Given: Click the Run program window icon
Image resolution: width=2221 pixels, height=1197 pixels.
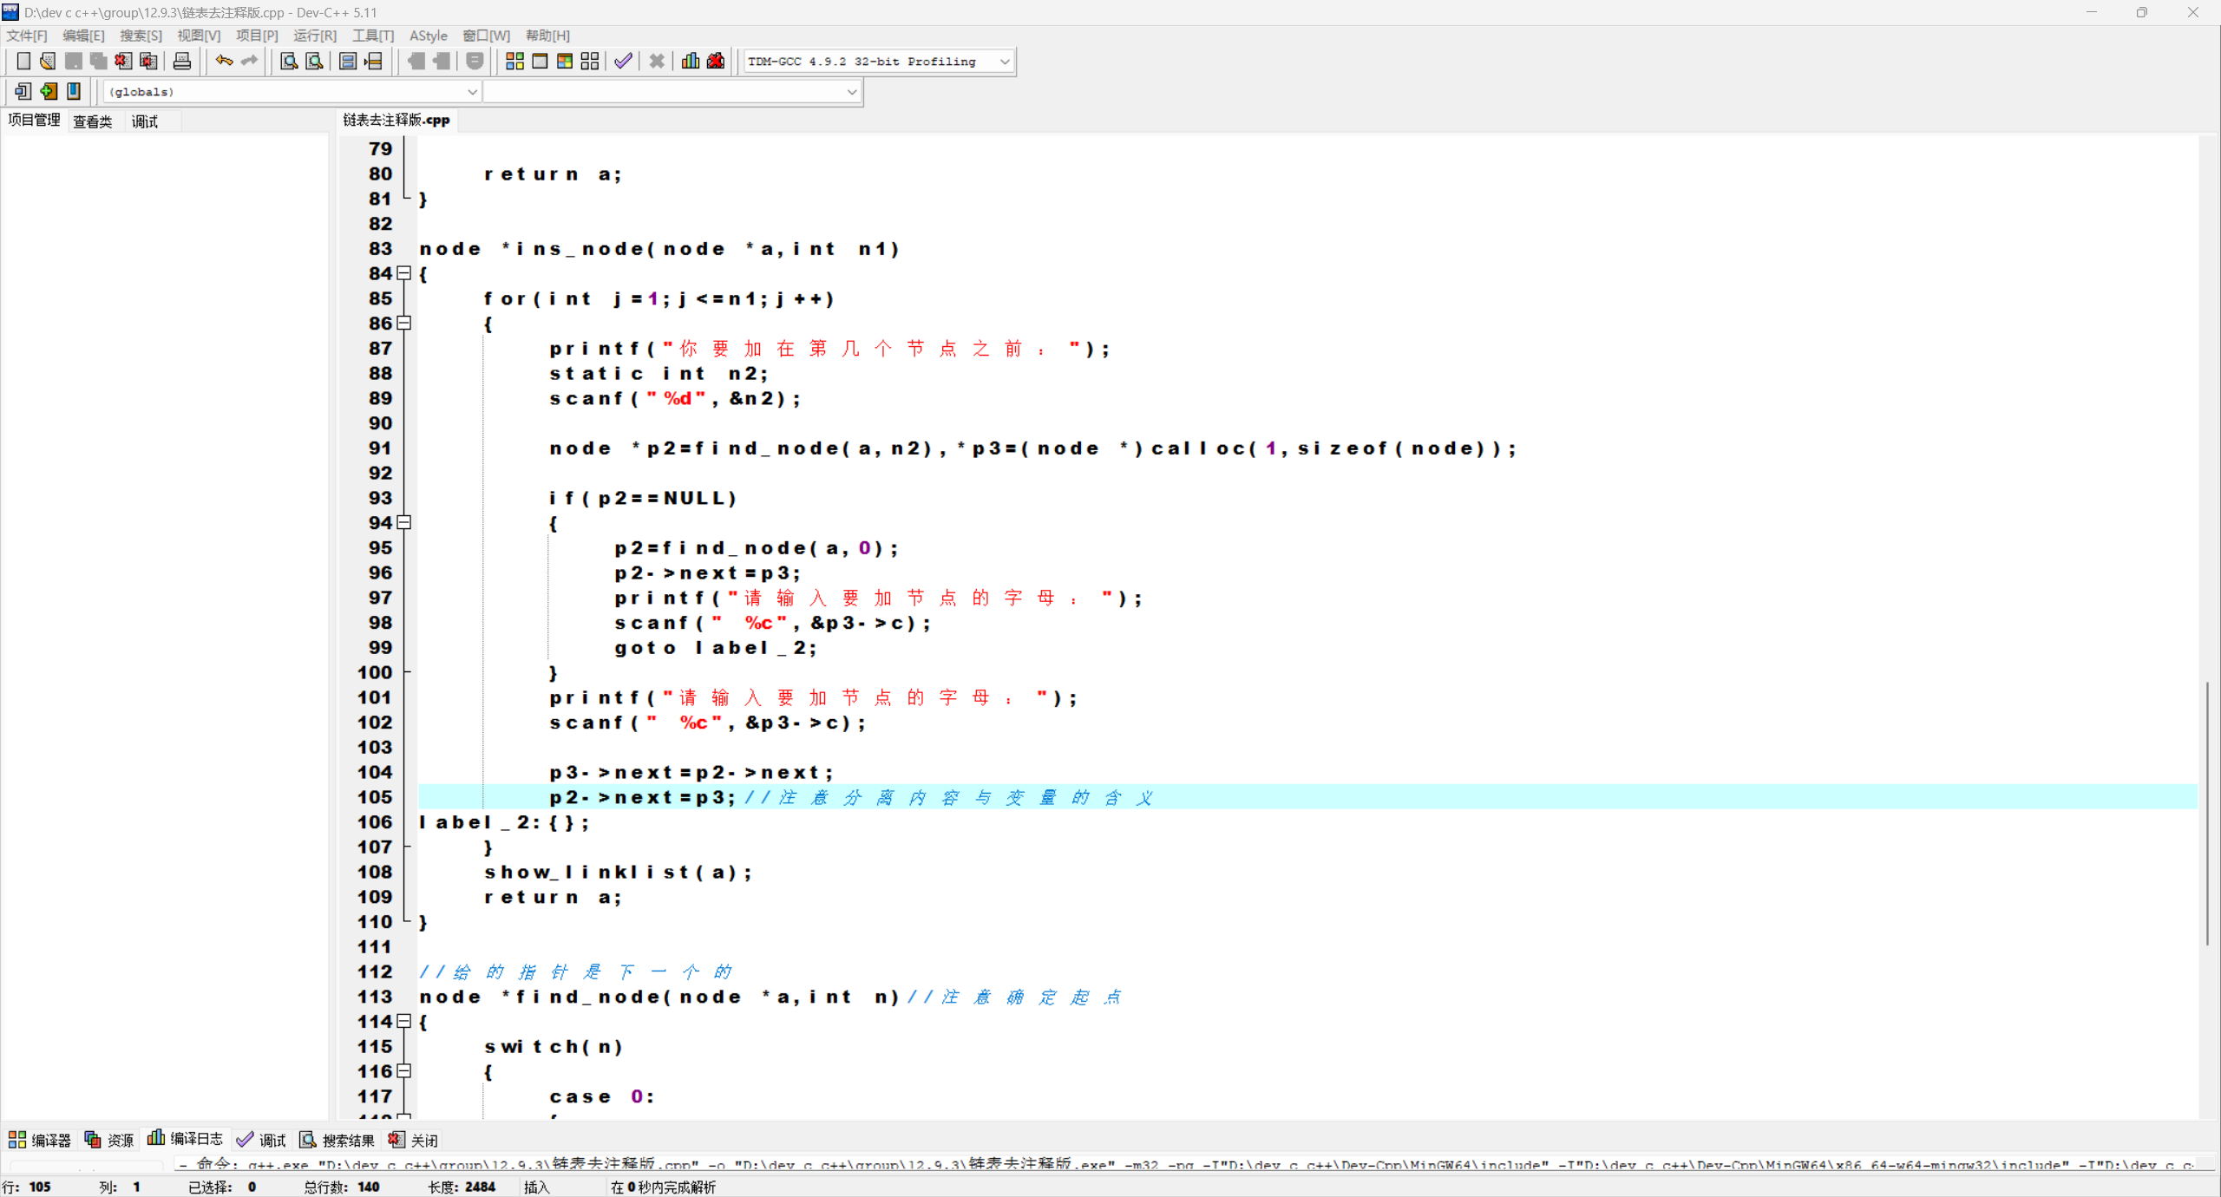Looking at the screenshot, I should point(540,61).
